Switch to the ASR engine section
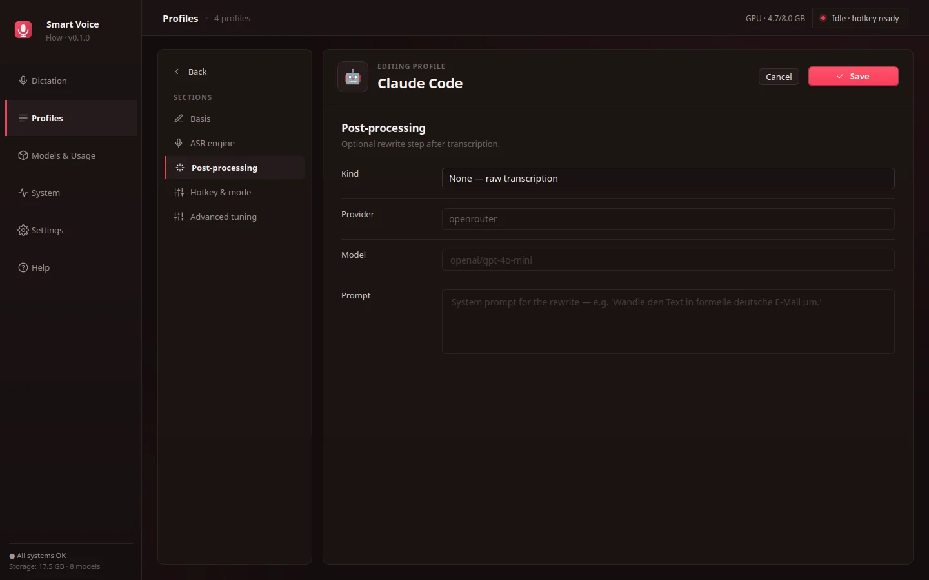The image size is (929, 580). [x=235, y=143]
